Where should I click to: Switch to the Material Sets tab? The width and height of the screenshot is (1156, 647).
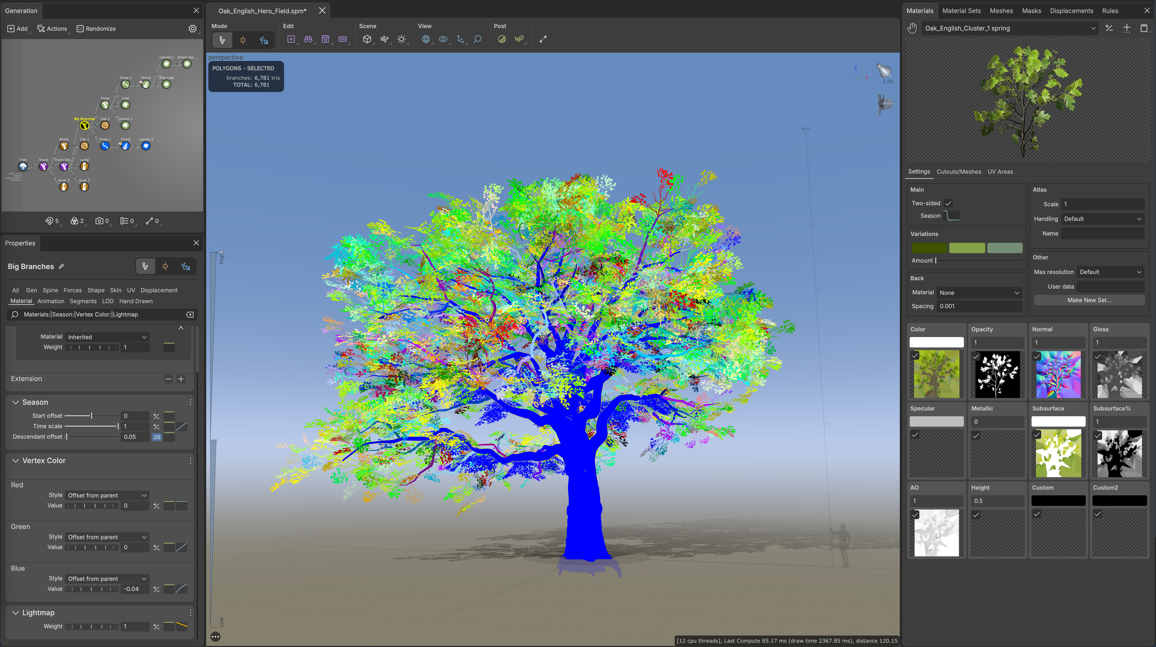(x=961, y=11)
